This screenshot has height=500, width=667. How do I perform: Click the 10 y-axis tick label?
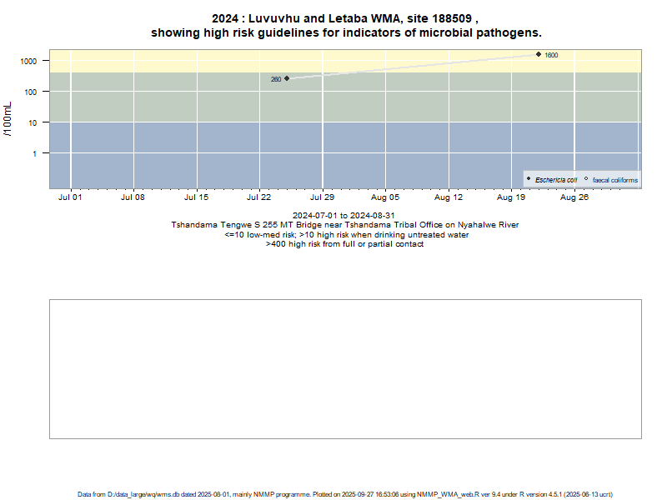point(33,123)
